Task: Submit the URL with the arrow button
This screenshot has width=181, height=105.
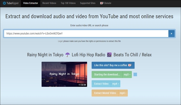Action: [171, 34]
